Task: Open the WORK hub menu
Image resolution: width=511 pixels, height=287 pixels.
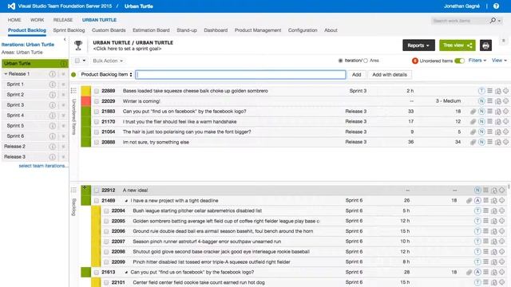Action: [x=37, y=20]
